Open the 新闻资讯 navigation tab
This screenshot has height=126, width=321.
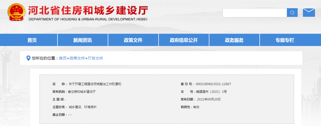(83, 40)
